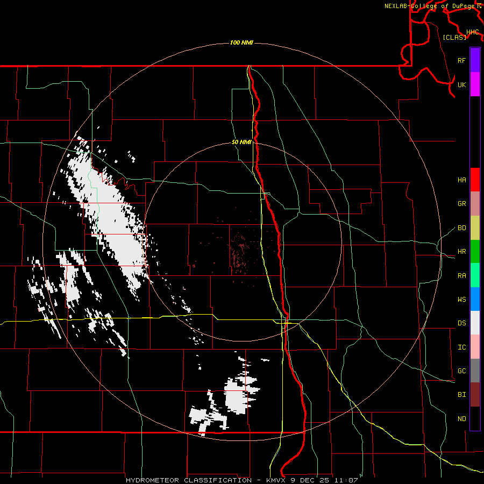This screenshot has height=484, width=484.
Task: Select the GR legend color block
Action: [x=475, y=204]
